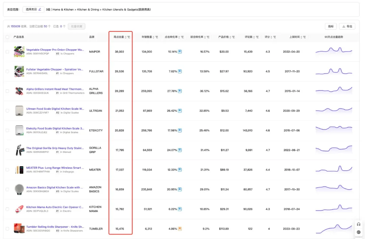Sort by 产品价格 using its sort arrows
This screenshot has height=239, width=365.
point(230,37)
